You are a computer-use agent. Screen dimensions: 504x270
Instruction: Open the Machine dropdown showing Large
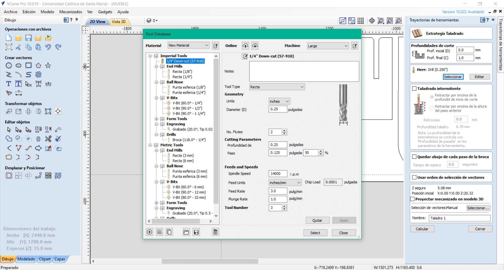[x=328, y=46]
